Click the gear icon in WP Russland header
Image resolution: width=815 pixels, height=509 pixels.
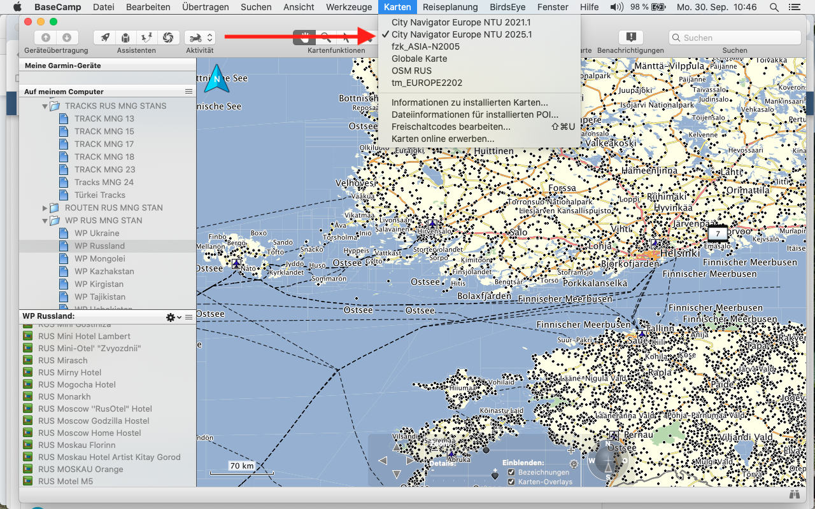[x=171, y=317]
